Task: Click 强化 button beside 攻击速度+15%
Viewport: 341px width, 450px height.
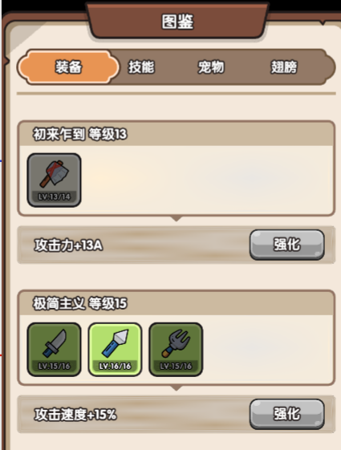Action: (287, 414)
